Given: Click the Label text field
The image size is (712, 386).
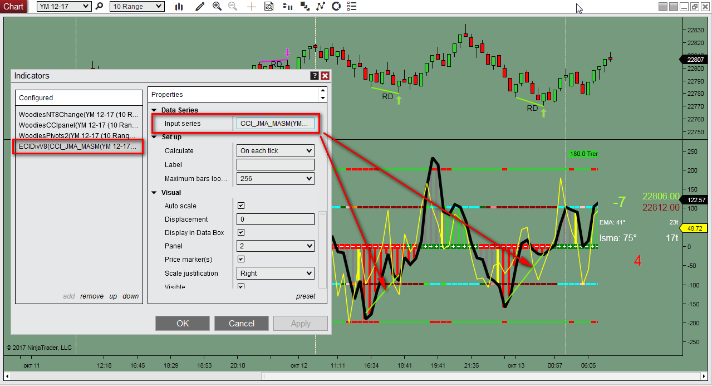Looking at the screenshot, I should (x=276, y=165).
